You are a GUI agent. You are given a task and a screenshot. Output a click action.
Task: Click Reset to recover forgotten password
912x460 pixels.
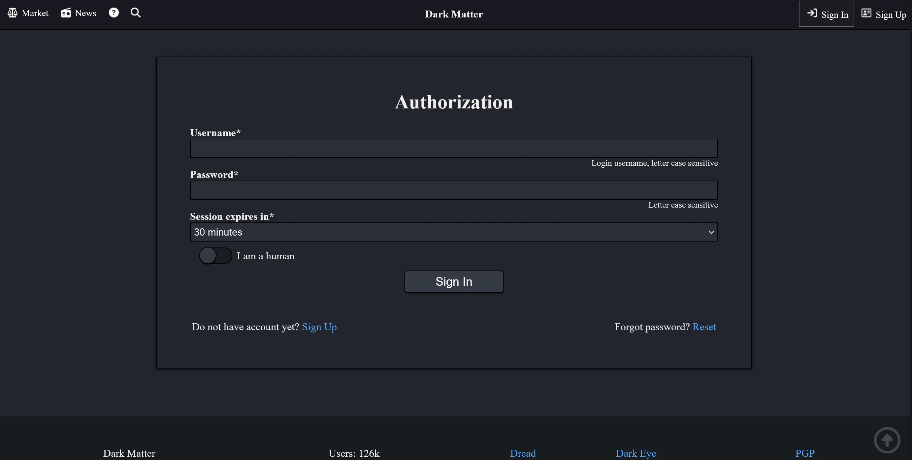tap(704, 327)
